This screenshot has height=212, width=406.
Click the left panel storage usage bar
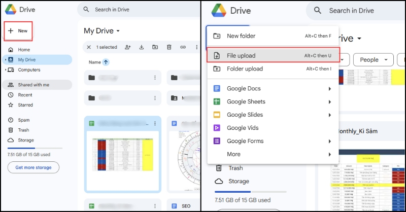(x=35, y=148)
